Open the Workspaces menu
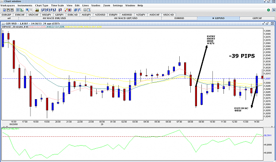This screenshot has height=162, width=276. [x=8, y=5]
